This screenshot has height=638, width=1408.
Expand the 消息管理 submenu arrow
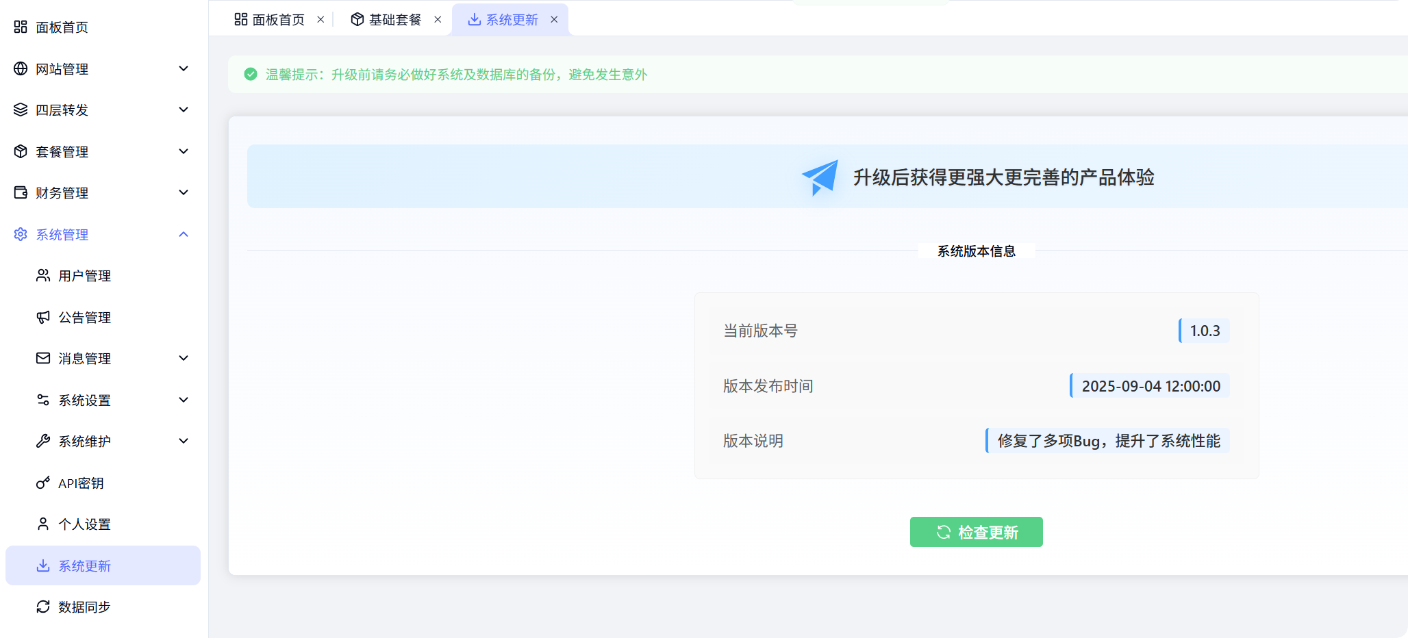tap(184, 358)
